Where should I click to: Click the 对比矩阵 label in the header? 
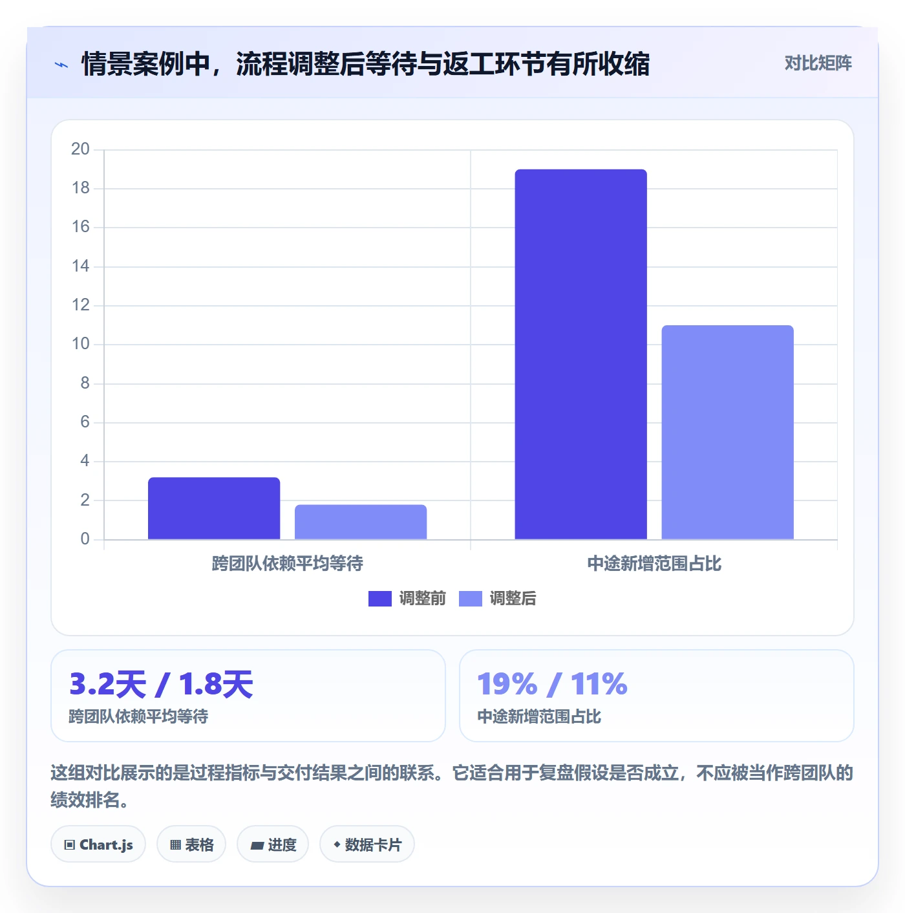click(818, 63)
